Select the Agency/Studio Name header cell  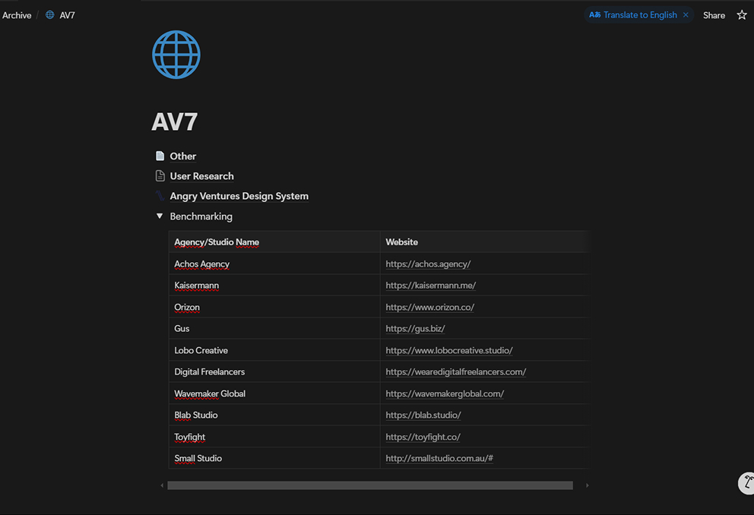click(x=274, y=242)
